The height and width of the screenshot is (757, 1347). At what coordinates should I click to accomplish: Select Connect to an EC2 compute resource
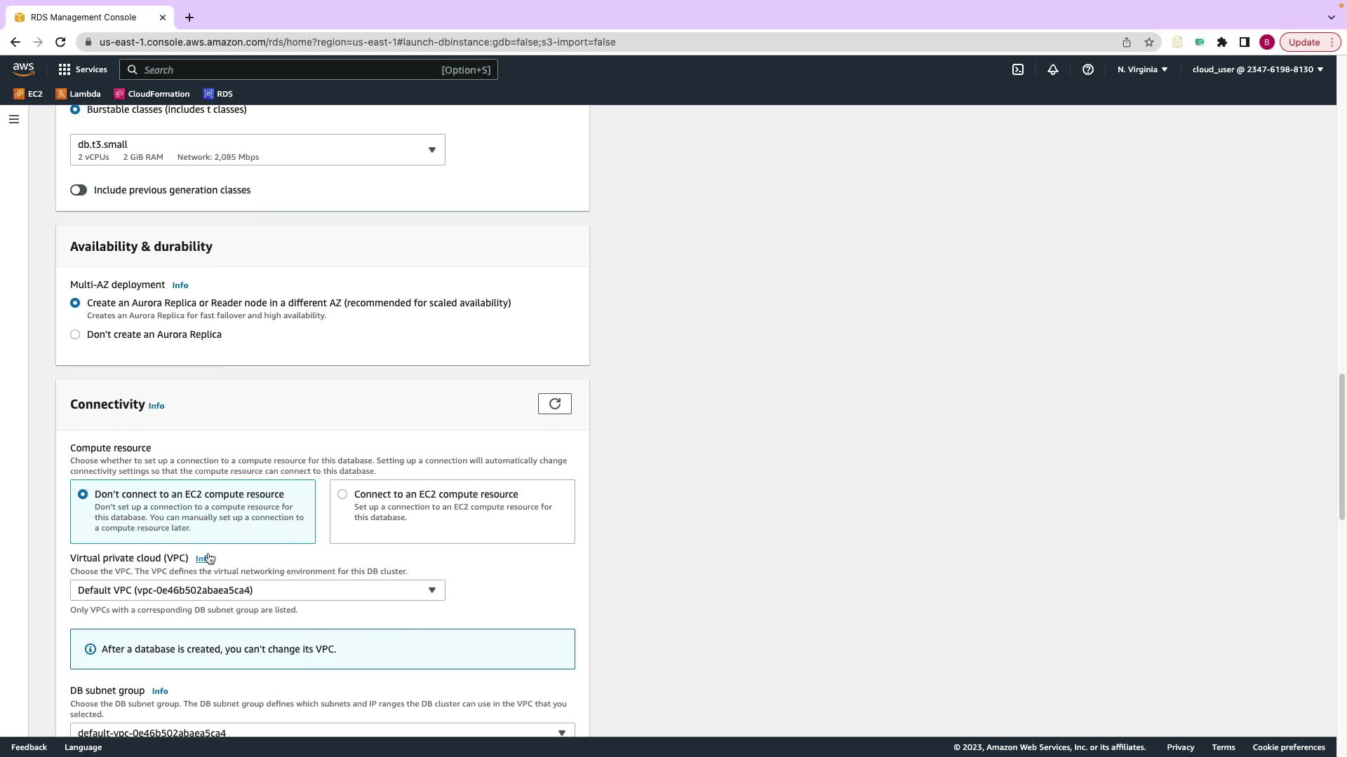click(342, 494)
